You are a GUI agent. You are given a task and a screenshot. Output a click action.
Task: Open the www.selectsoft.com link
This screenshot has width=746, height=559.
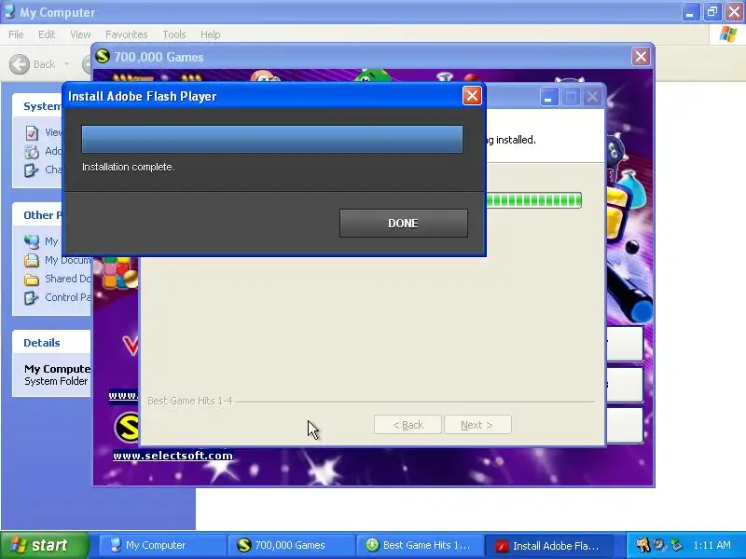173,456
